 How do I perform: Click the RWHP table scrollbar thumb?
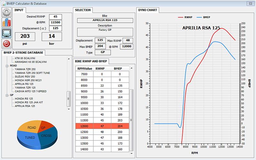click(x=132, y=120)
